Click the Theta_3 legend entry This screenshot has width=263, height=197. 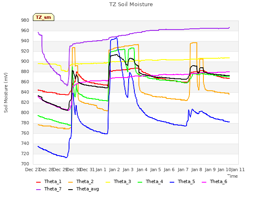118,181
